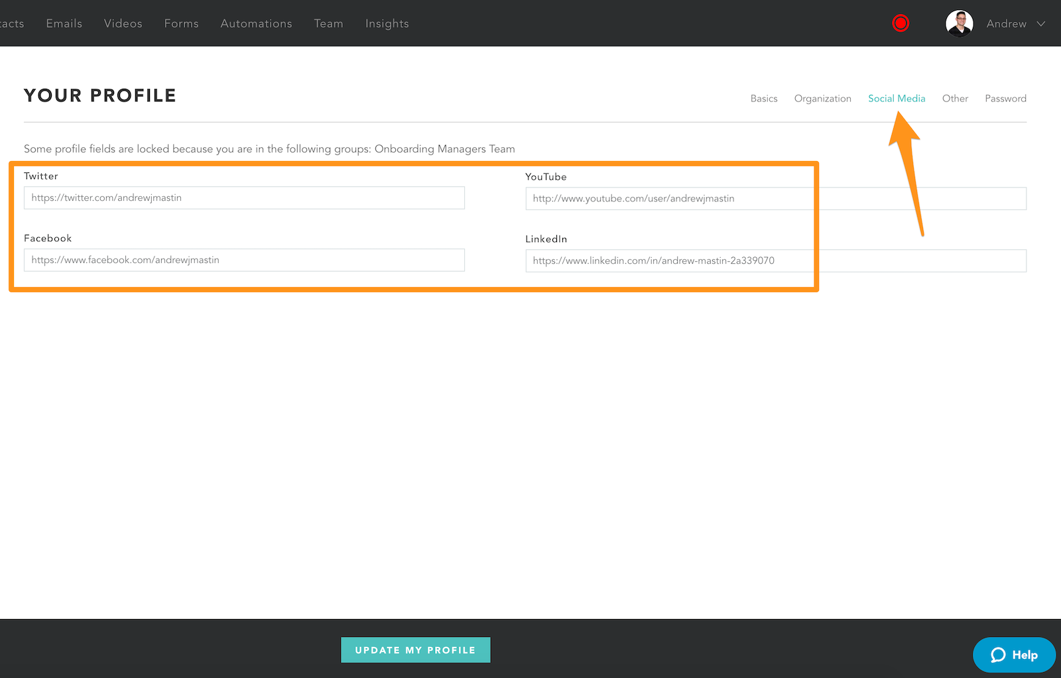Click the YouTube URL input field
The image size is (1061, 678).
(776, 198)
